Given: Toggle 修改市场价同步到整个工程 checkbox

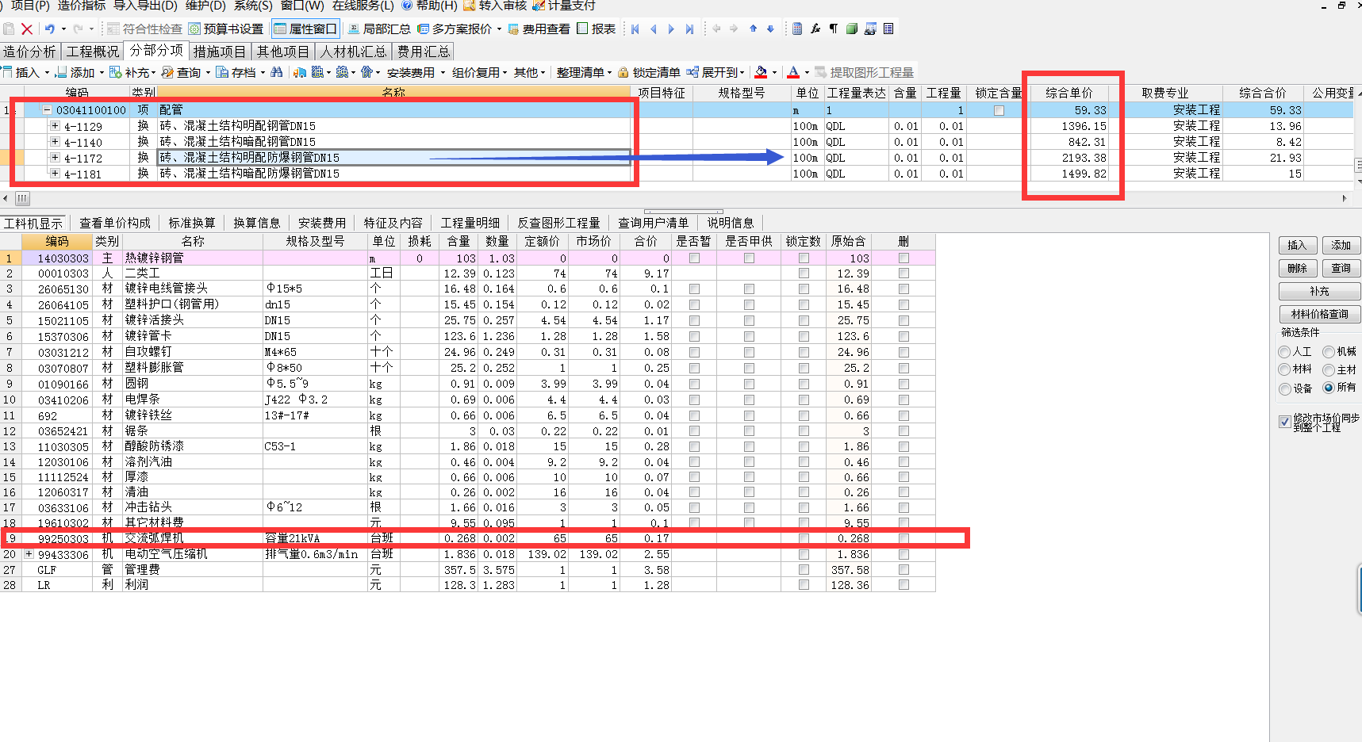Looking at the screenshot, I should click(x=1285, y=422).
